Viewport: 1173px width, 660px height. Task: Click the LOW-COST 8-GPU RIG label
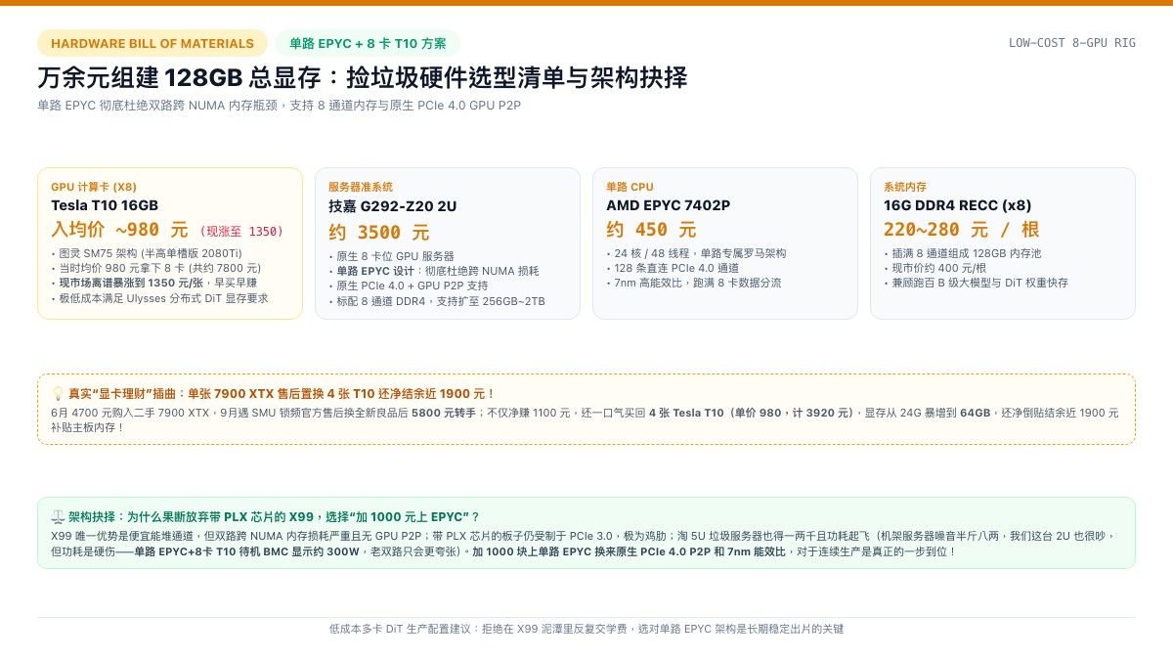click(1072, 43)
